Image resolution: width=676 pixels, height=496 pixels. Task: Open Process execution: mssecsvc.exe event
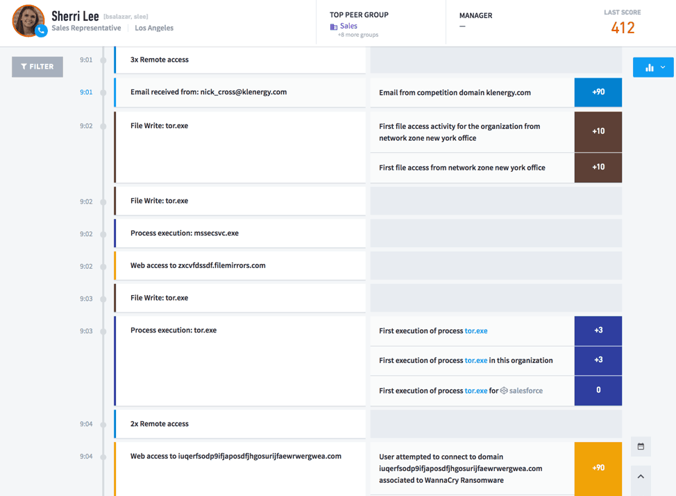239,233
